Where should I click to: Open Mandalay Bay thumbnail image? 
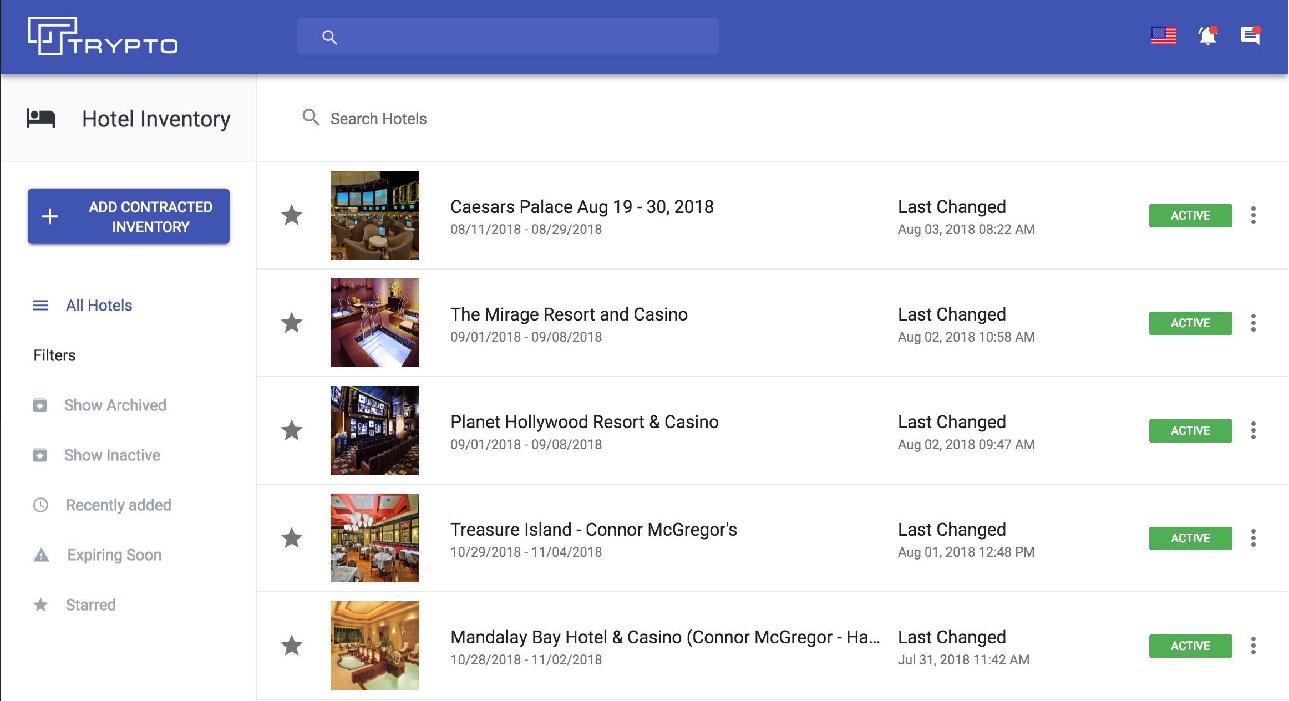pyautogui.click(x=375, y=646)
